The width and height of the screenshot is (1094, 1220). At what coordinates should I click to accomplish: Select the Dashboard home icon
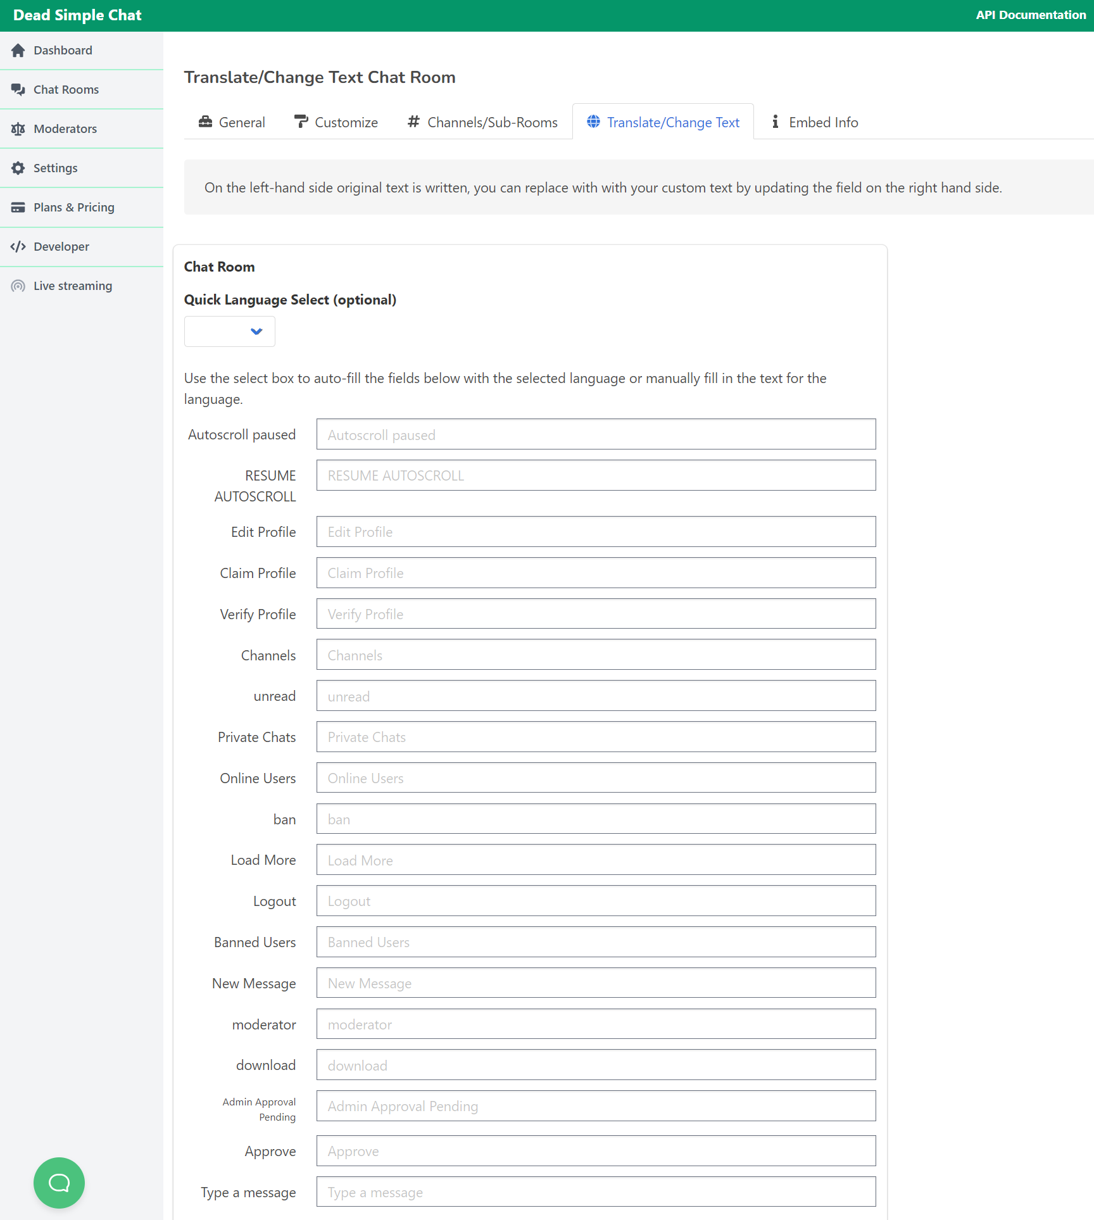coord(18,50)
